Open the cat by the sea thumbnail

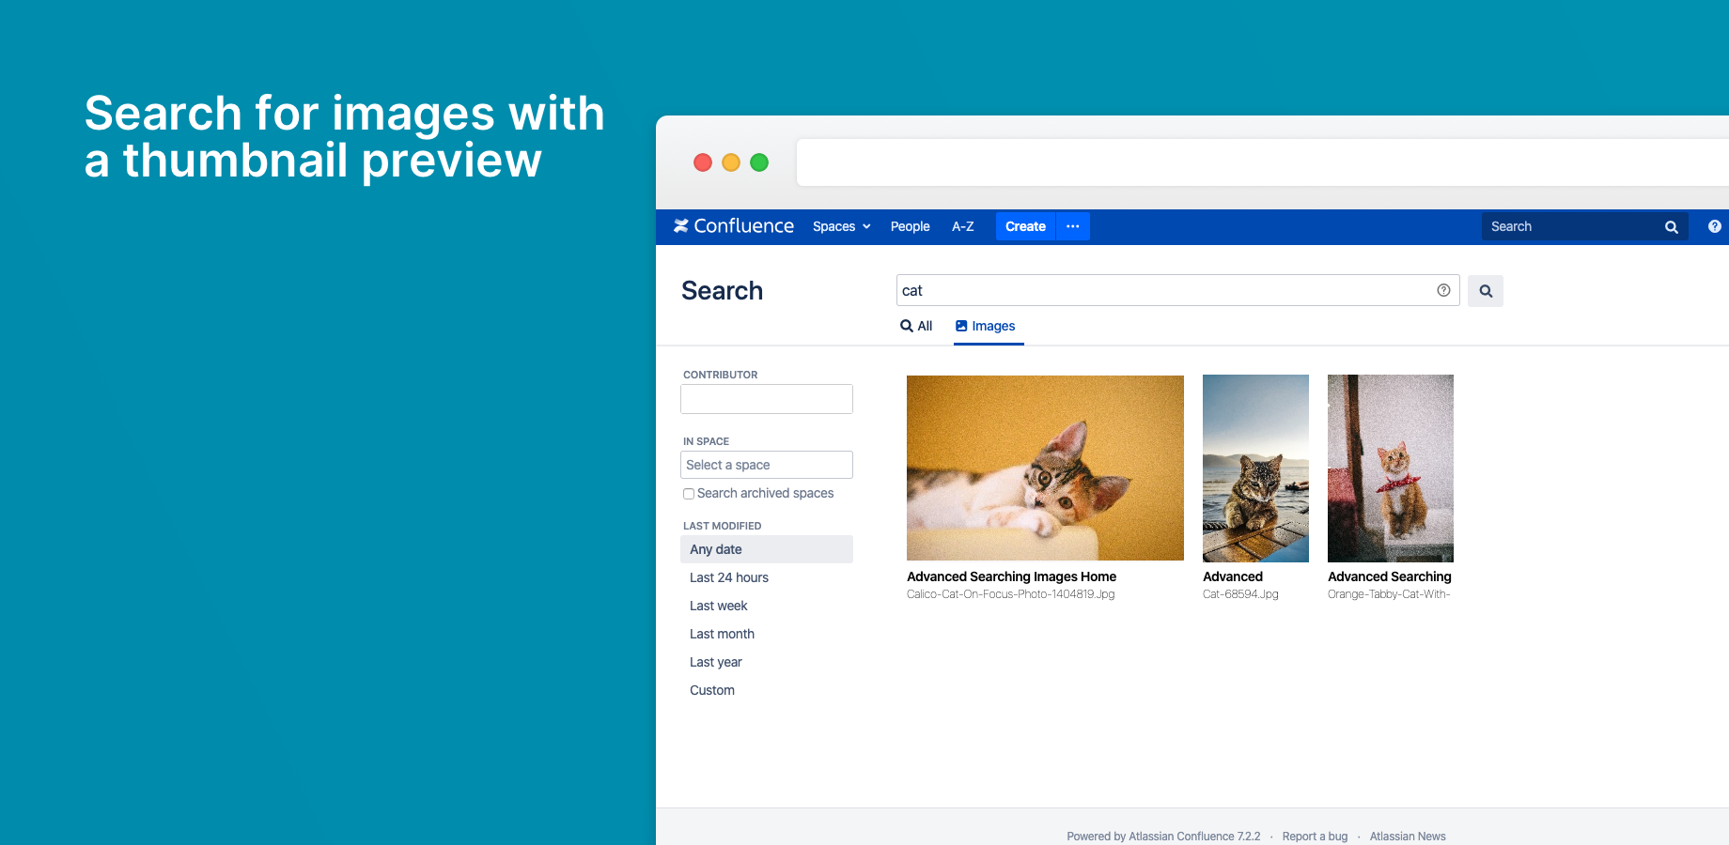click(x=1255, y=469)
